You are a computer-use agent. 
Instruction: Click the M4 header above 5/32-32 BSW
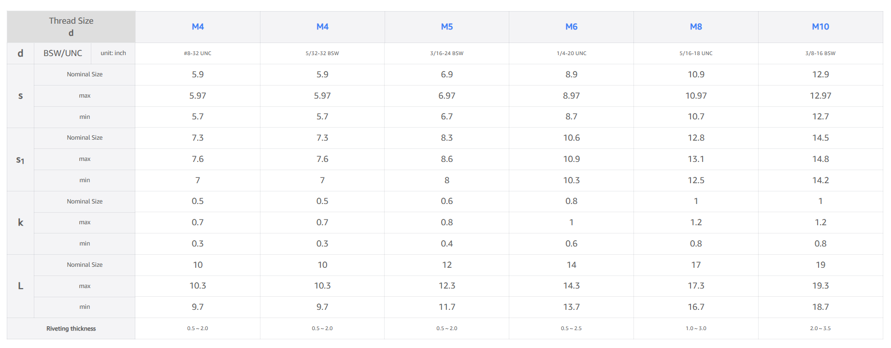pyautogui.click(x=322, y=27)
